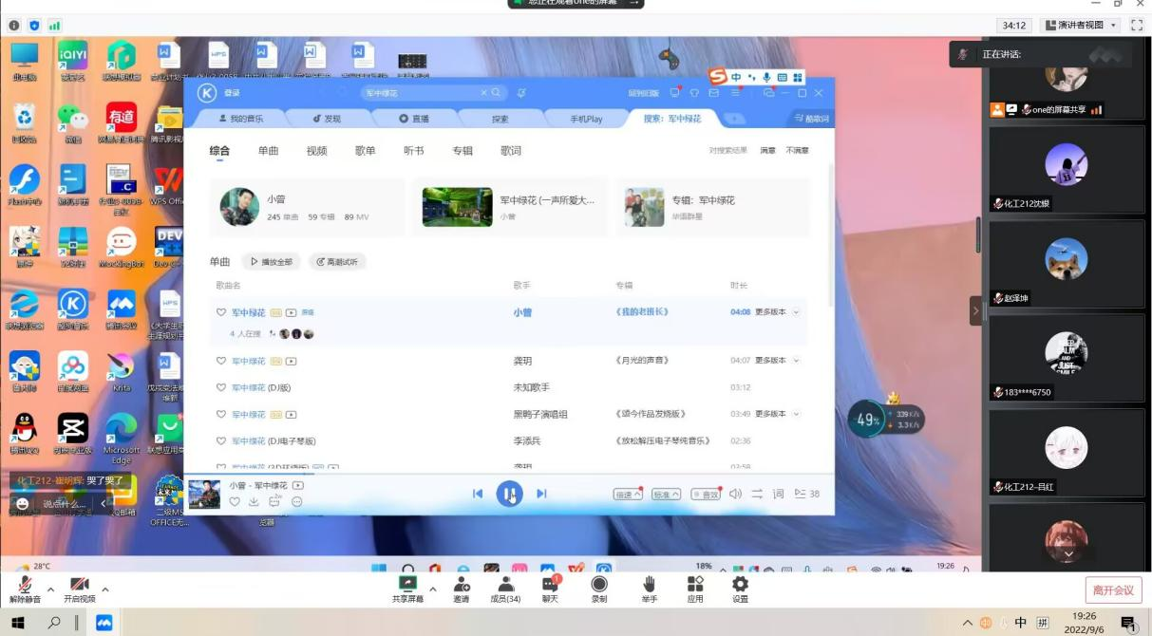Switch to the 视频 search results tab
Viewport: 1152px width, 636px height.
click(x=316, y=151)
